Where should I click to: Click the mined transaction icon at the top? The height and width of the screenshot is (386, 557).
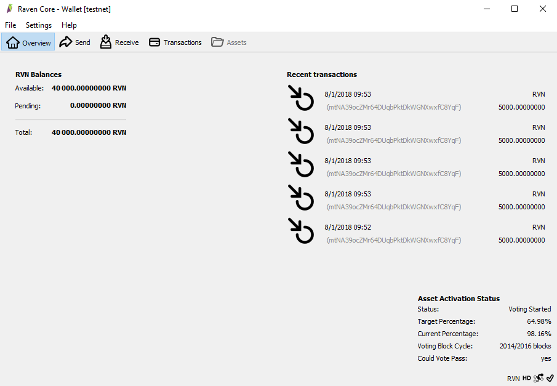[301, 99]
